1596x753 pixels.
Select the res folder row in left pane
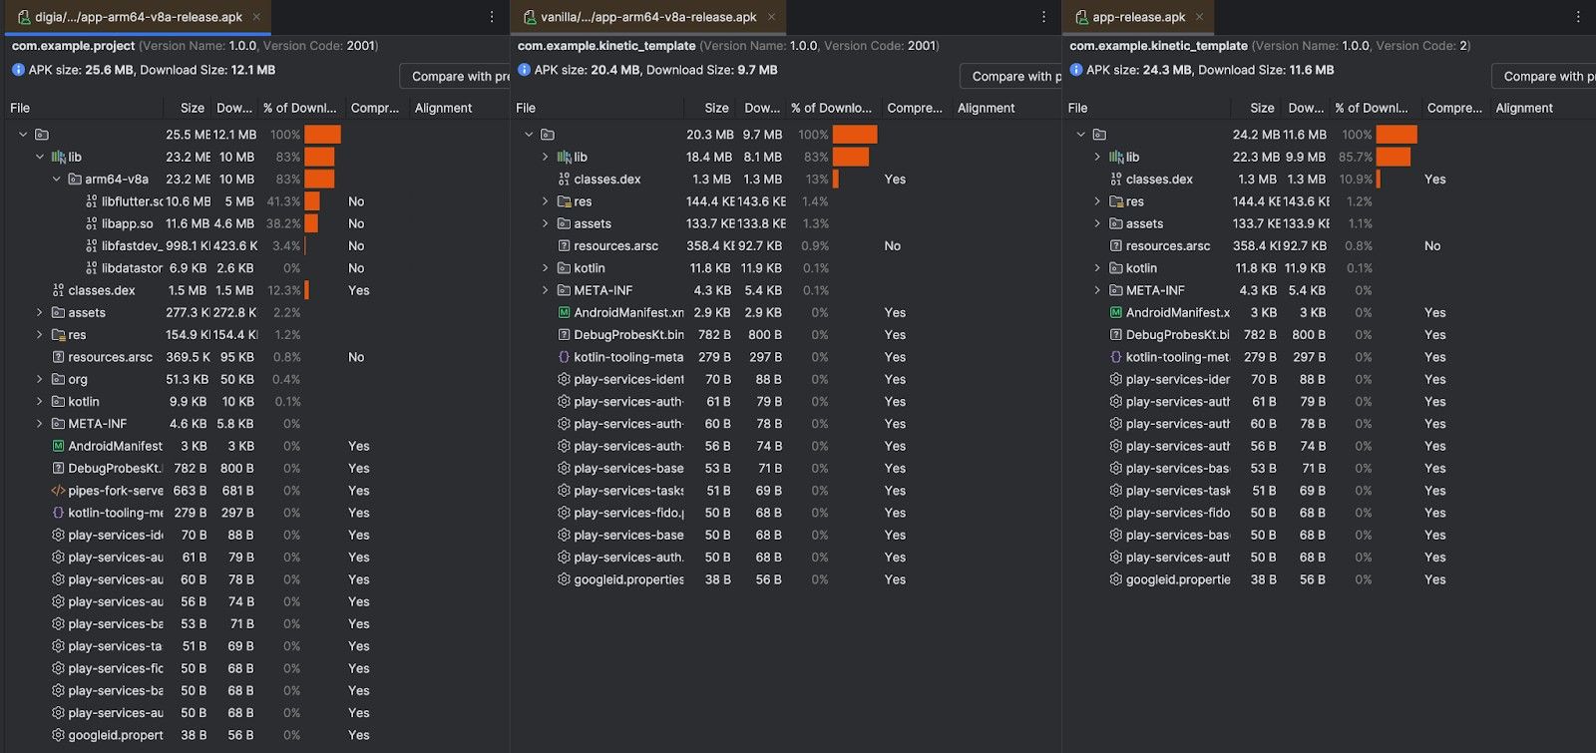point(255,335)
